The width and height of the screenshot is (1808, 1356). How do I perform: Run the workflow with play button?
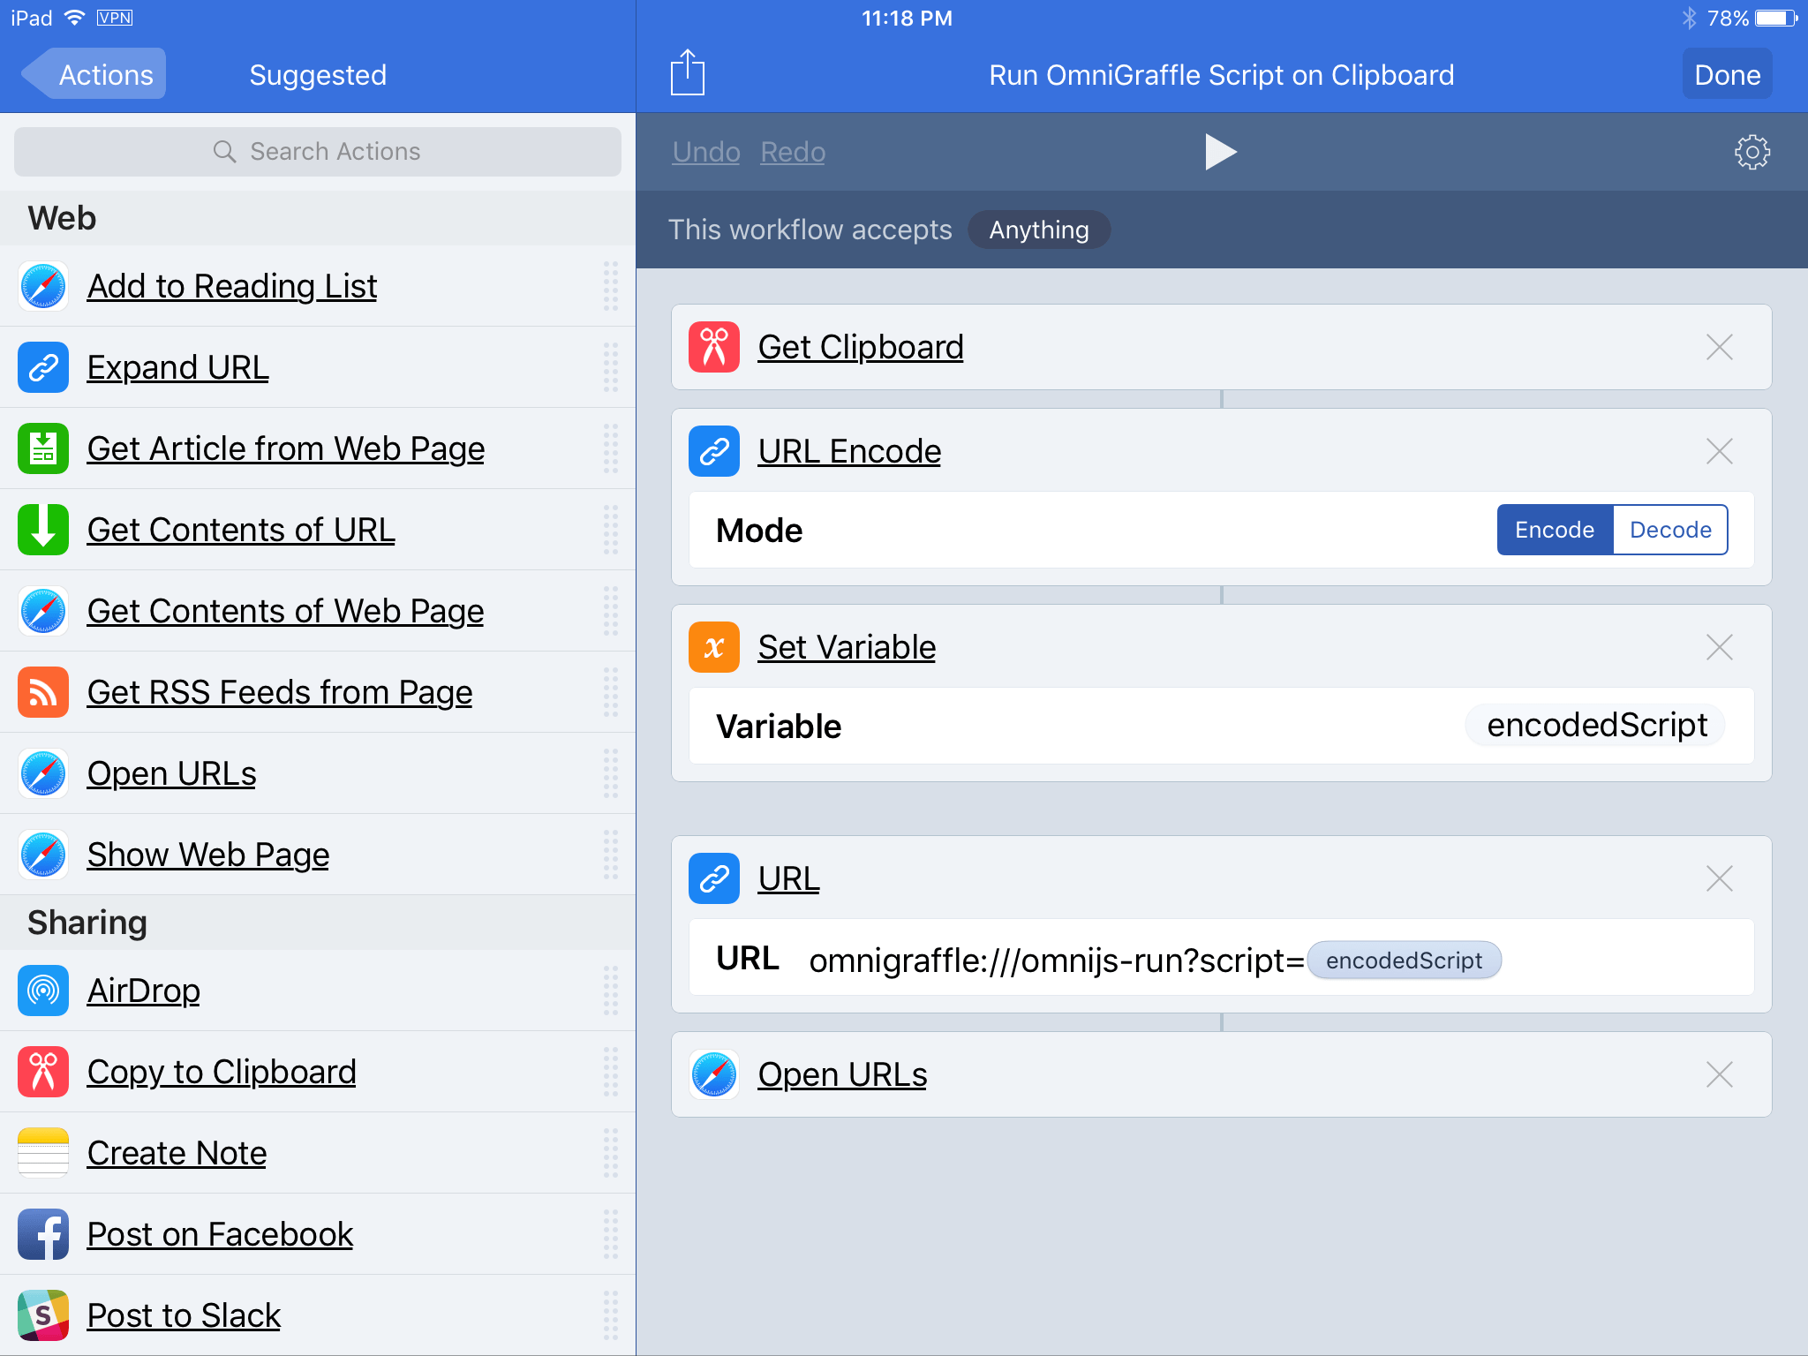click(1220, 152)
